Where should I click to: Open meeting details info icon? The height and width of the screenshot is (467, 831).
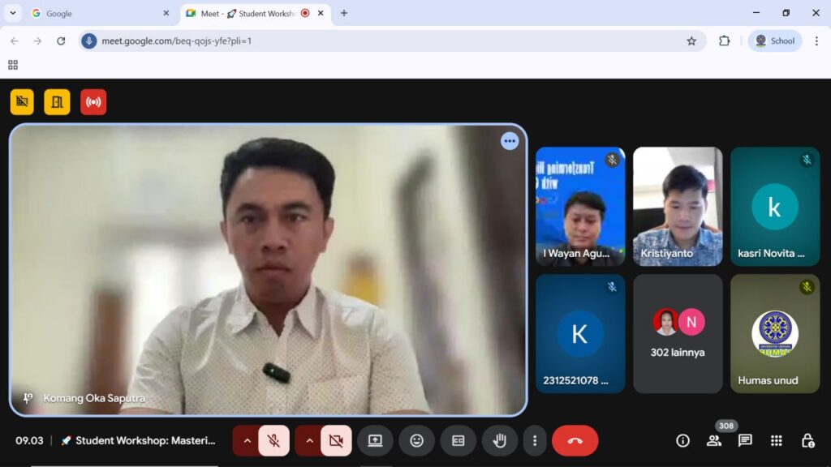(682, 440)
